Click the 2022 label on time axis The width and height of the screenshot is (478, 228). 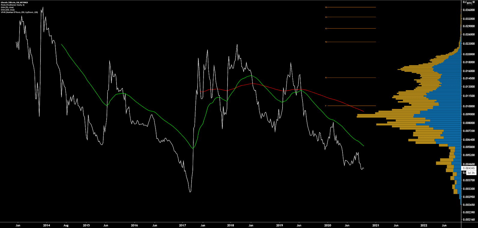[x=424, y=225]
